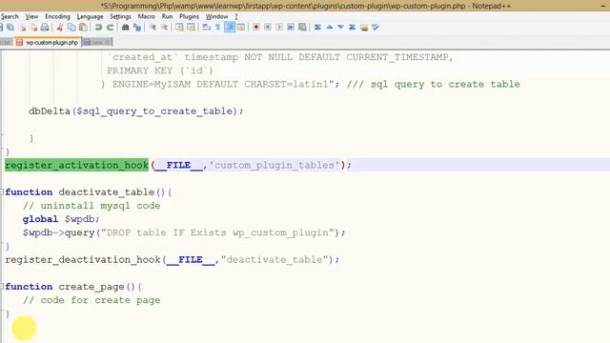
Task: Click the DROP table IF Exists query line
Action: (184, 232)
